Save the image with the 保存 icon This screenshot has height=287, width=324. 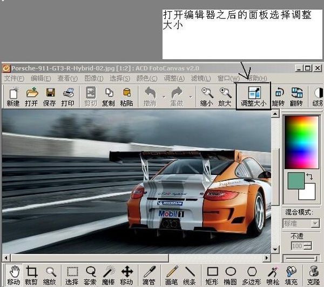(x=49, y=96)
